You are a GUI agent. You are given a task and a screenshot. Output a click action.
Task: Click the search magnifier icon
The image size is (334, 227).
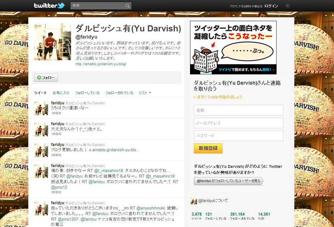click(127, 6)
